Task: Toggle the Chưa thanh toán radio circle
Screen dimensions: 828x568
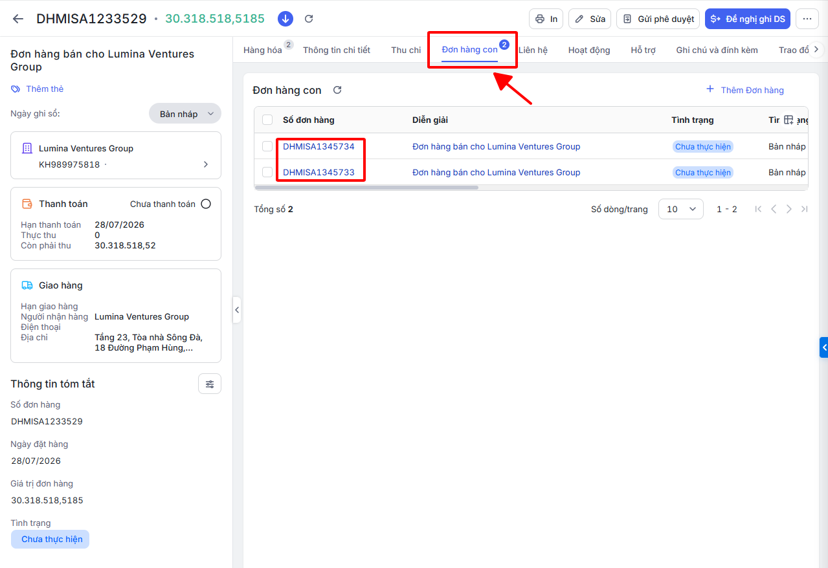Action: (x=206, y=204)
